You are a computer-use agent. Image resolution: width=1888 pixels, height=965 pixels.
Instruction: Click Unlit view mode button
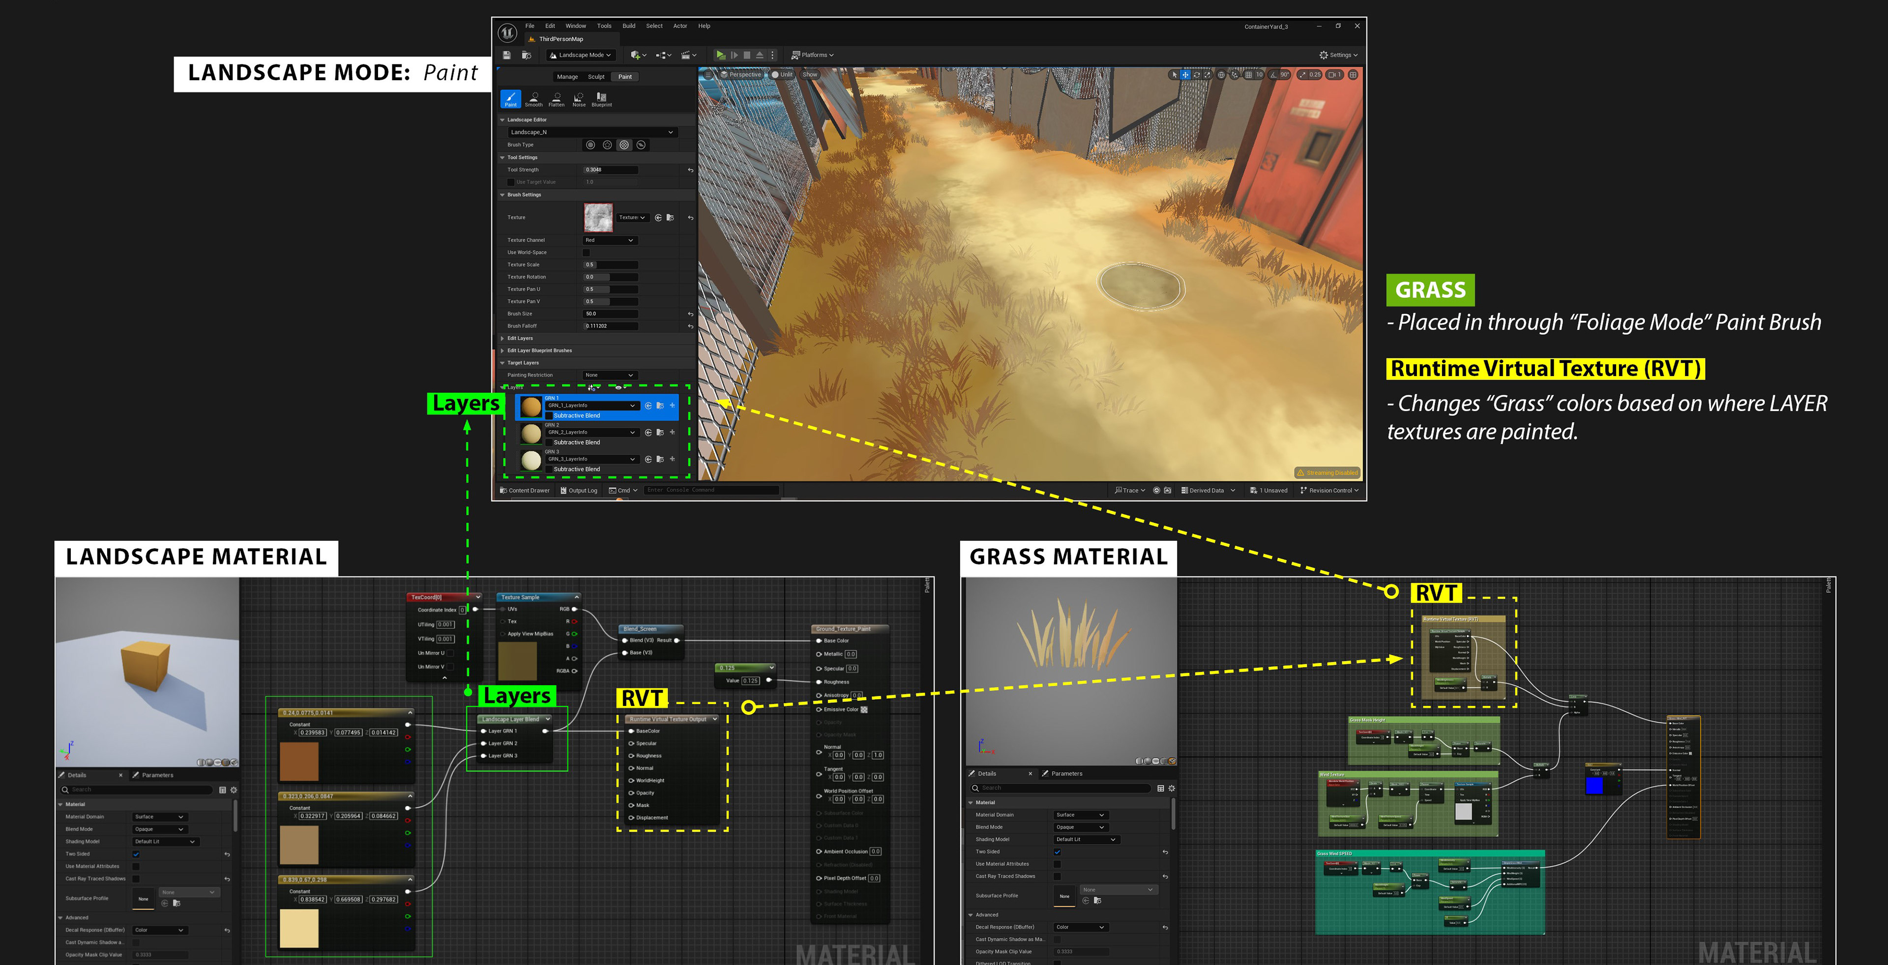pyautogui.click(x=783, y=75)
